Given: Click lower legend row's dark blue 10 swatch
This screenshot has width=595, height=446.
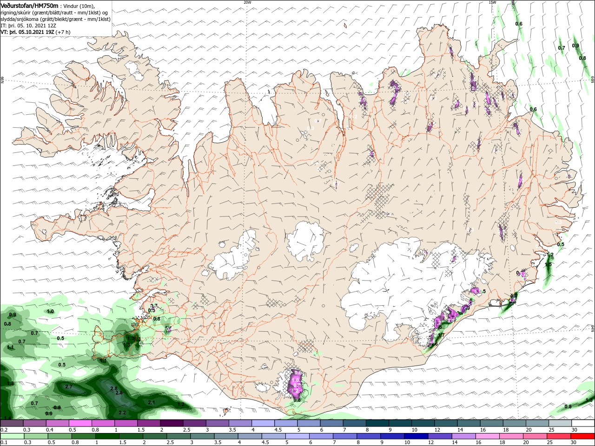Looking at the screenshot, I should tap(416, 436).
